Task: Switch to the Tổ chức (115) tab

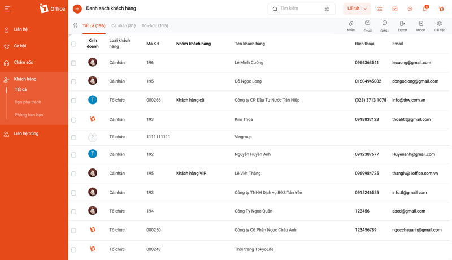Action: [x=155, y=25]
